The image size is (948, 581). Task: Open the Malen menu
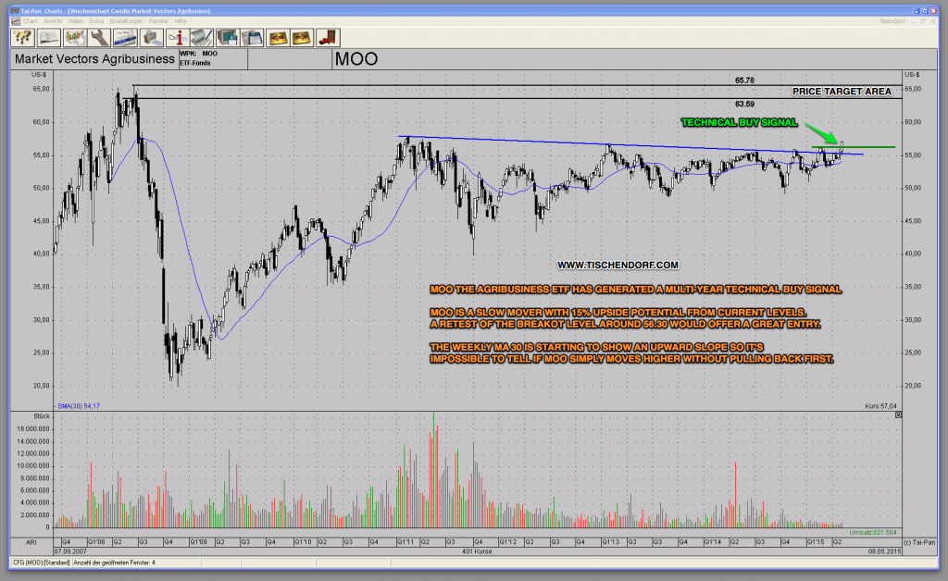76,20
